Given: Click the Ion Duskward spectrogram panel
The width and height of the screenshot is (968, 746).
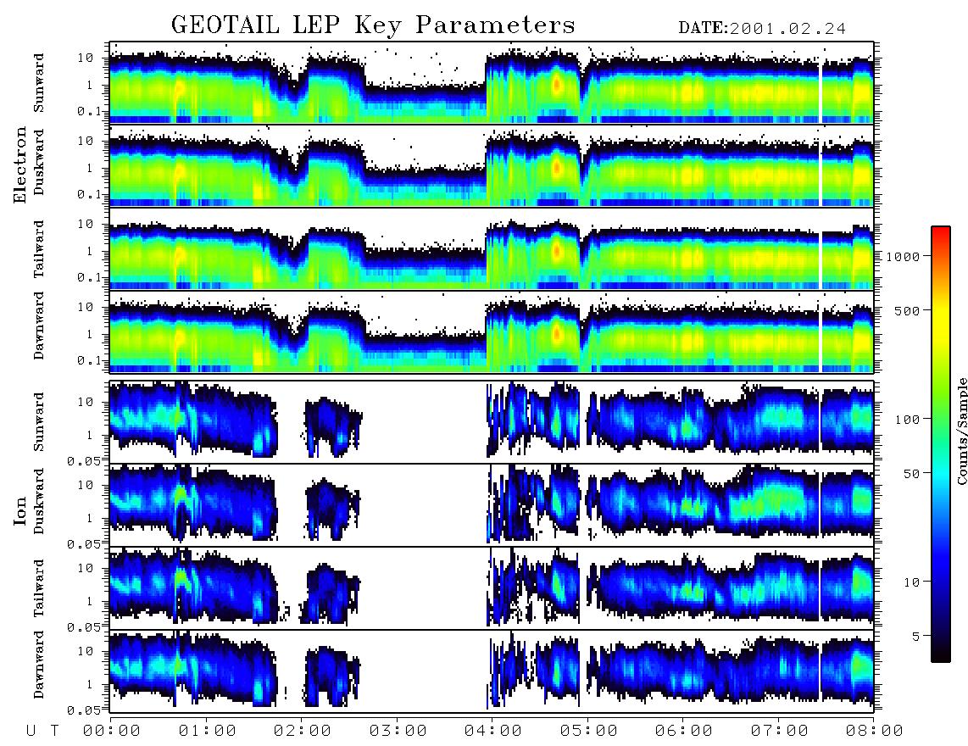Looking at the screenshot, I should click(x=492, y=504).
